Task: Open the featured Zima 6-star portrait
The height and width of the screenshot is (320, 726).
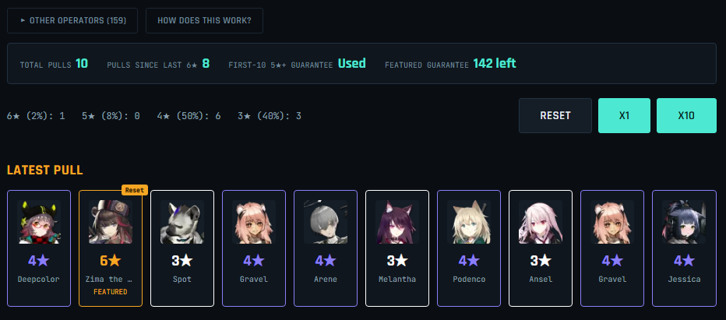Action: (110, 222)
